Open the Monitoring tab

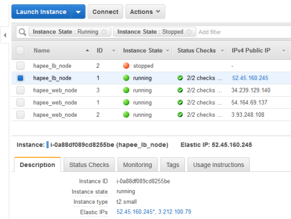pos(138,165)
